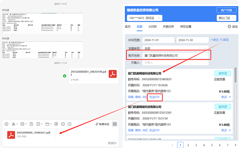Image resolution: width=239 pixels, height=148 pixels.
Task: Click the document note icon in chat toolbar
Action: [x=31, y=124]
